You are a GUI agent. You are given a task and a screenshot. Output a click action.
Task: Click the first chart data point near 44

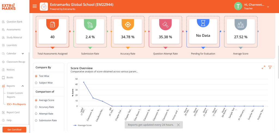click(84, 82)
